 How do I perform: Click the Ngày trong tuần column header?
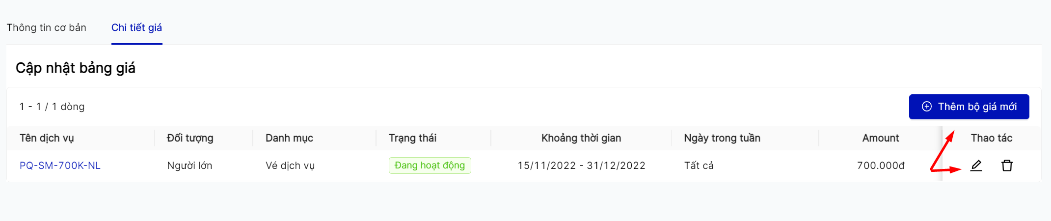coord(722,138)
